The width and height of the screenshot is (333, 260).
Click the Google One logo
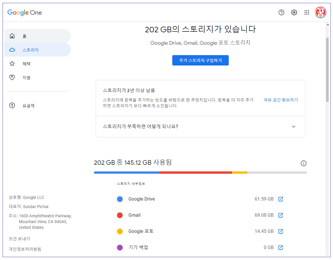tap(25, 13)
